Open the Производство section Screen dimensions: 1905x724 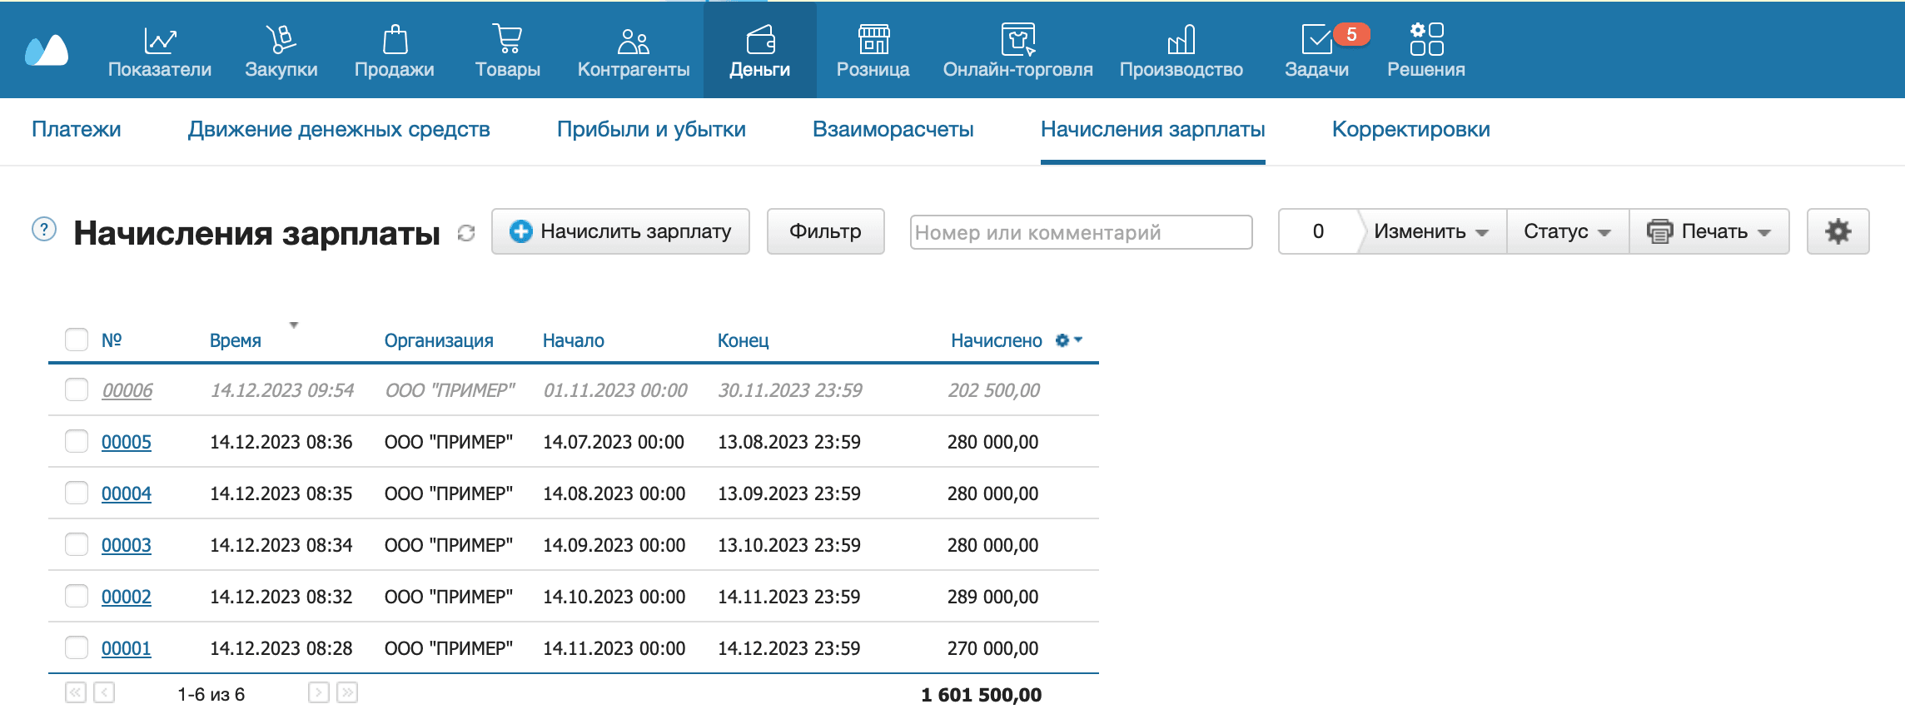point(1181,50)
